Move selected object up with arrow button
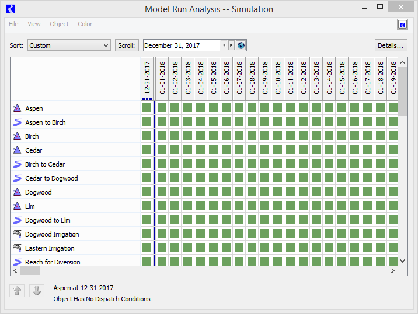This screenshot has height=314, width=418. tap(18, 291)
